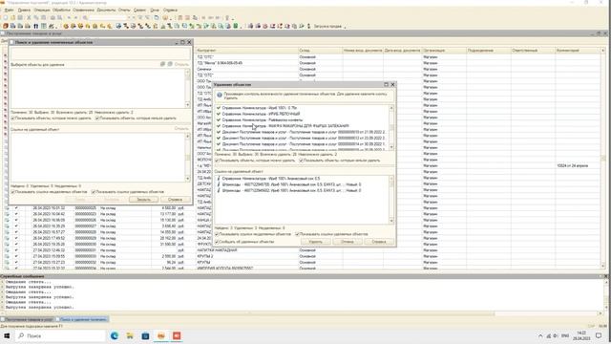Viewport: 611px width, 344px height.
Task: Click the Print preview toolbar icon
Action: [x=59, y=17]
